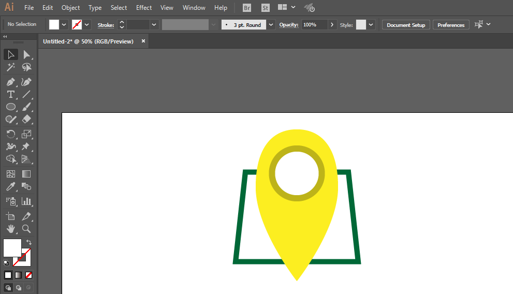Expand the fill color dropdown
Screen dimensions: 513x294
(x=64, y=24)
